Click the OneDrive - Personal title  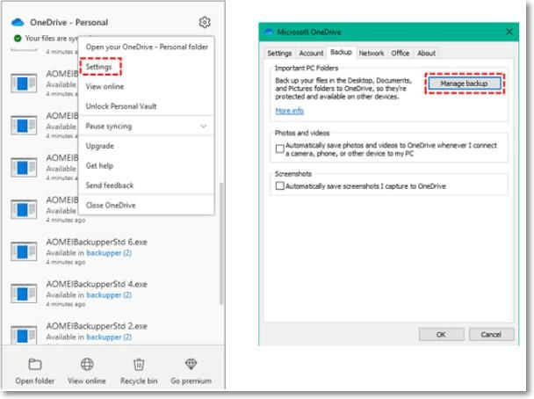[x=69, y=23]
